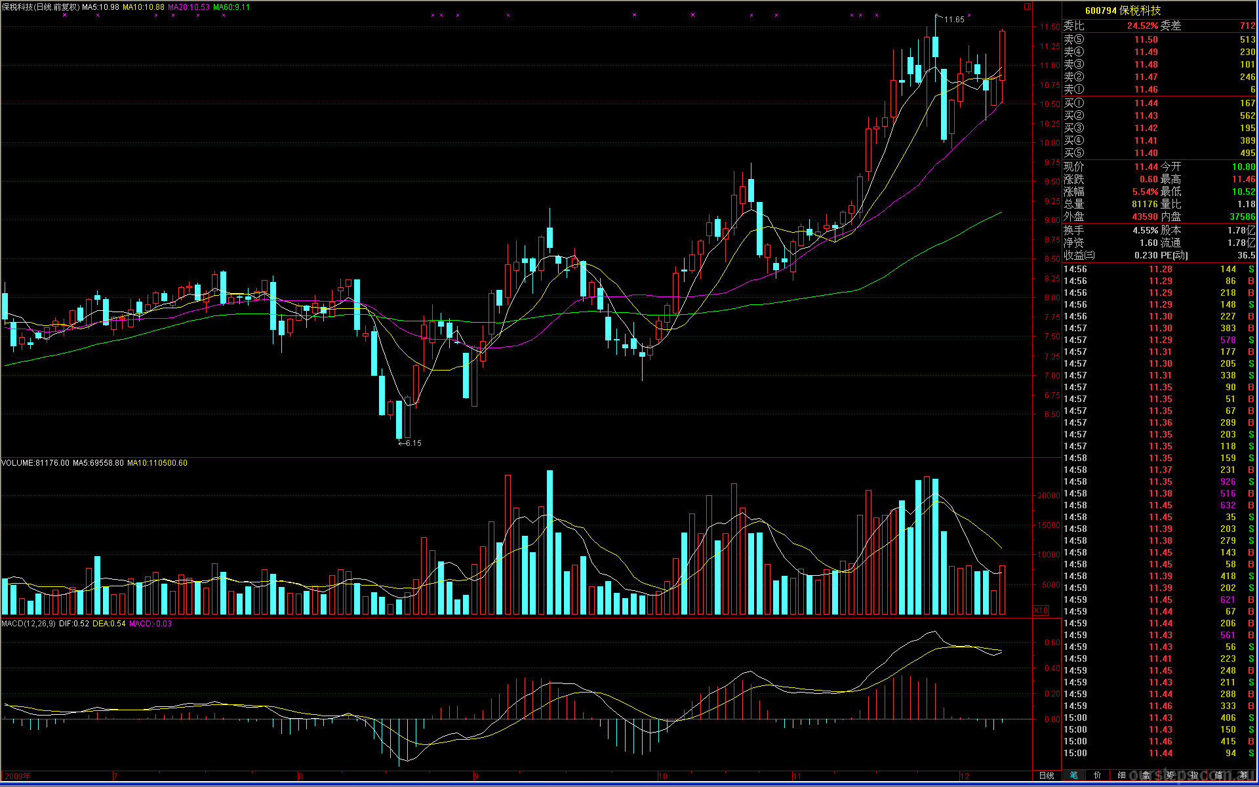1259x787 pixels.
Task: Switch to the 盘 tab
Action: point(1146,775)
